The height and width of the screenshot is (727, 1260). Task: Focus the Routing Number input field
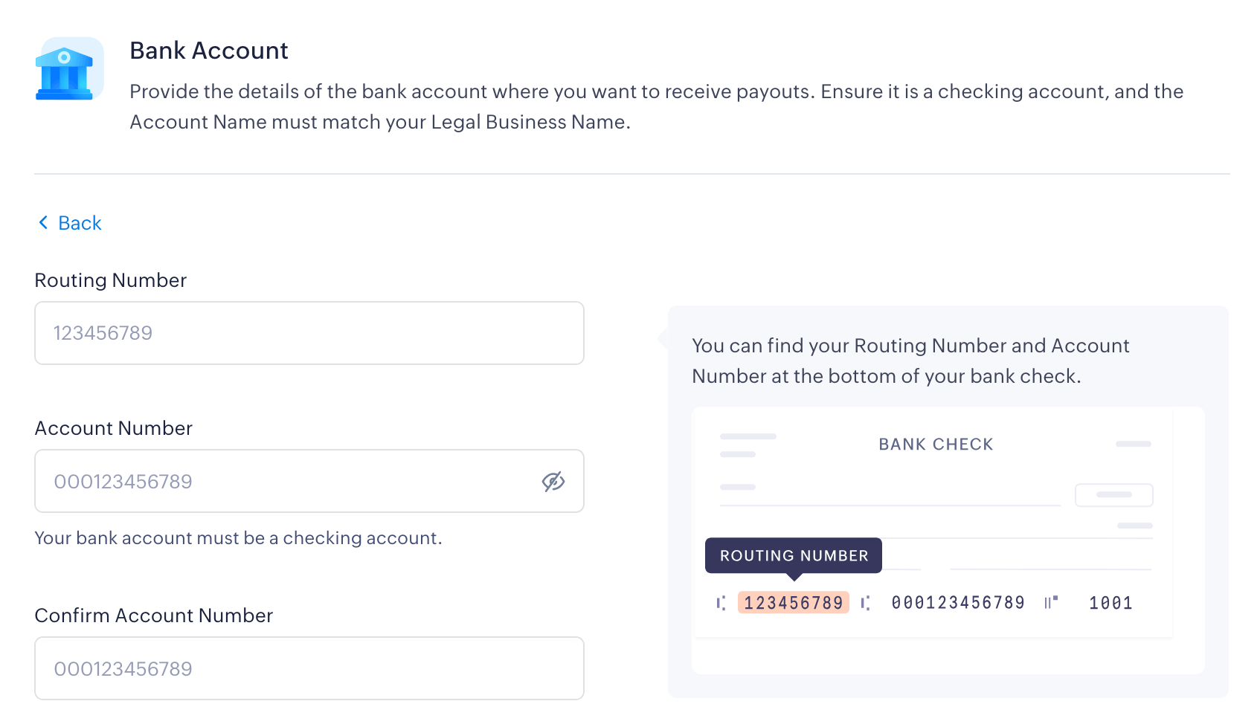[x=309, y=333]
